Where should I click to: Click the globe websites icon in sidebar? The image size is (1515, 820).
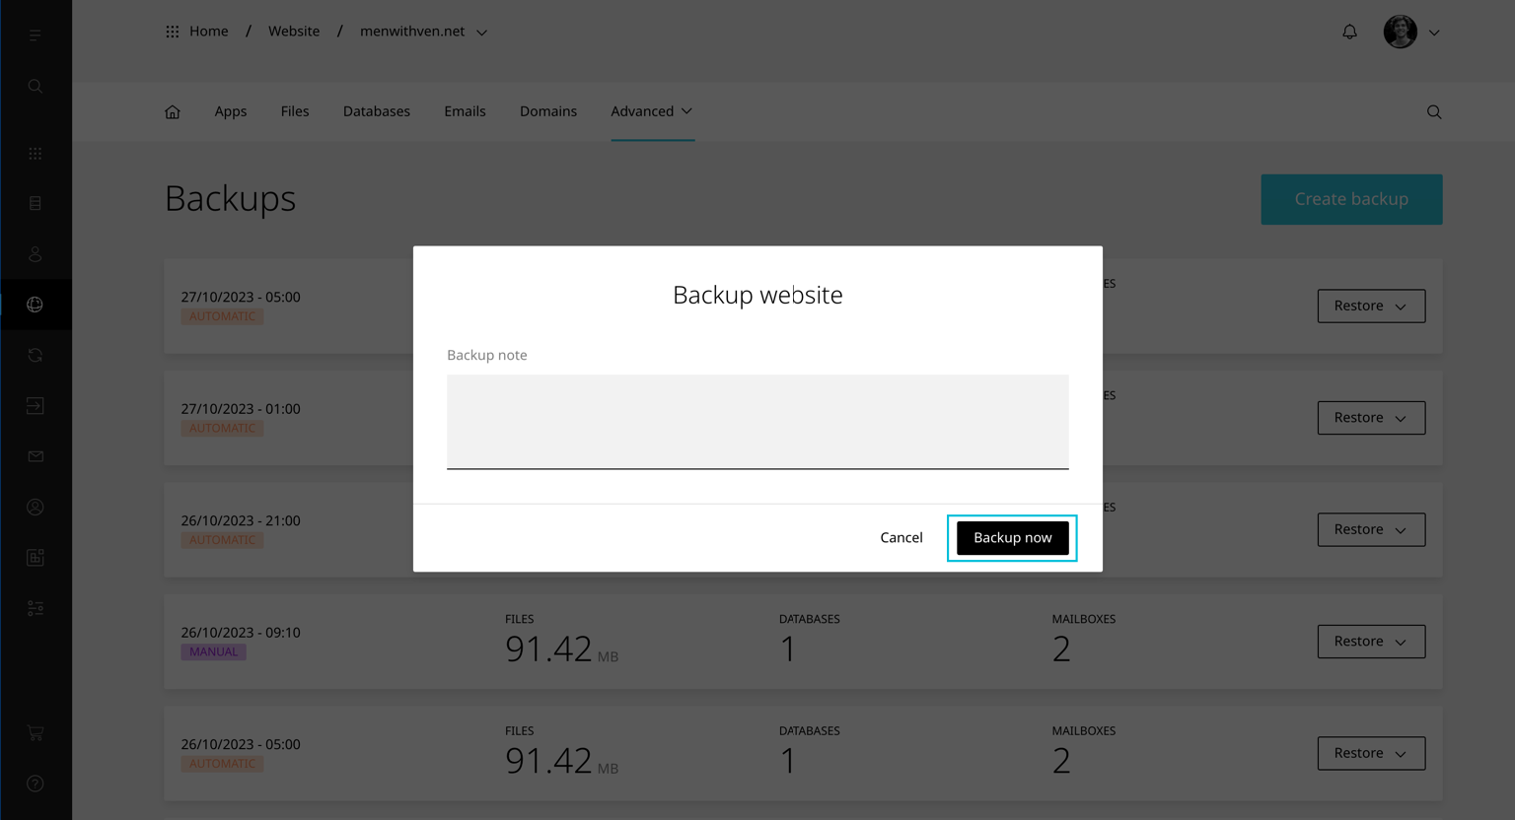tap(36, 305)
